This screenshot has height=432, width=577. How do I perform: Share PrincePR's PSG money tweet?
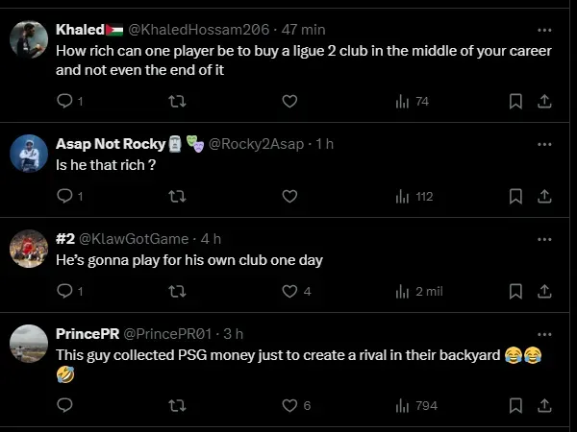click(543, 405)
